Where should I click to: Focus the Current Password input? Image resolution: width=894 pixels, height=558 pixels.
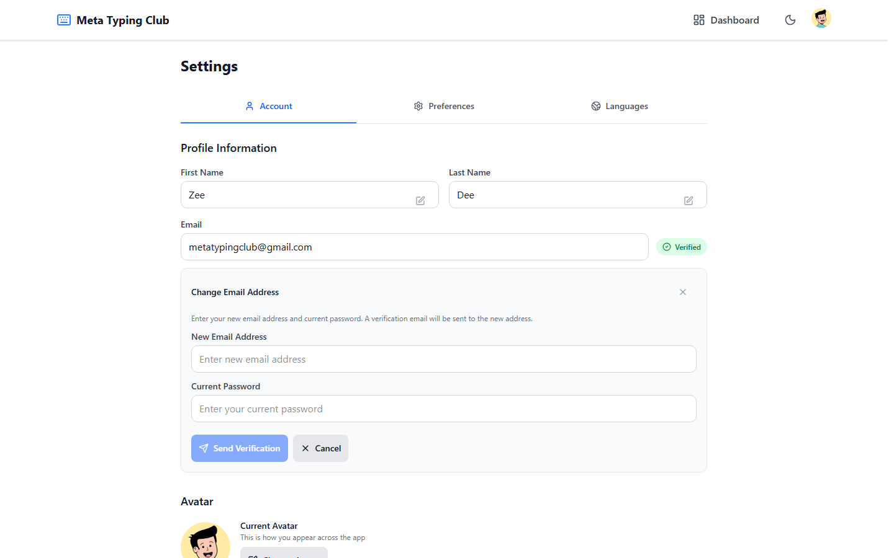coord(444,409)
